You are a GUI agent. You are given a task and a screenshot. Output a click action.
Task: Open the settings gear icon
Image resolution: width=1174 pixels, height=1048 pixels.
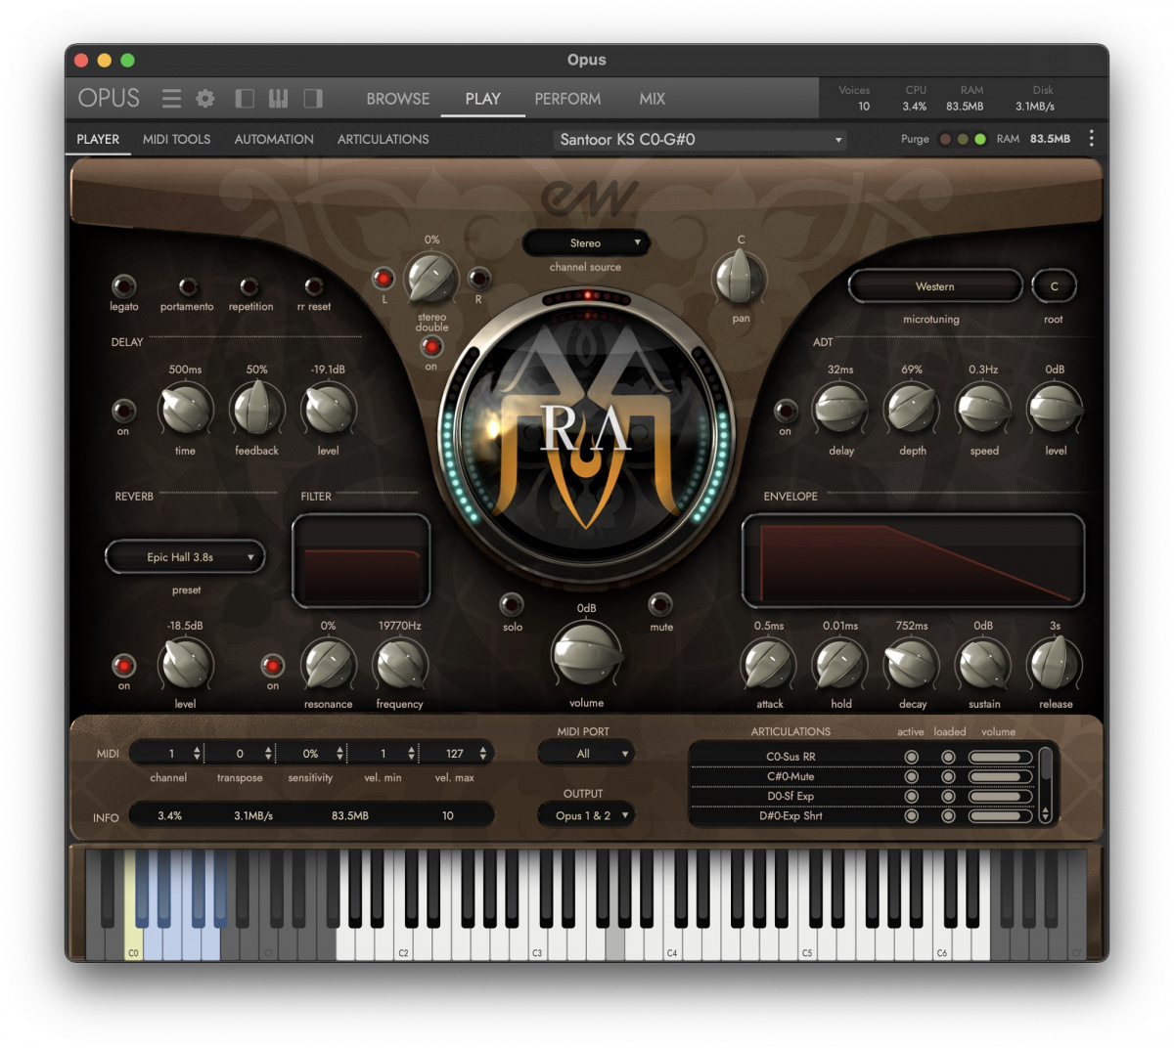pos(204,98)
